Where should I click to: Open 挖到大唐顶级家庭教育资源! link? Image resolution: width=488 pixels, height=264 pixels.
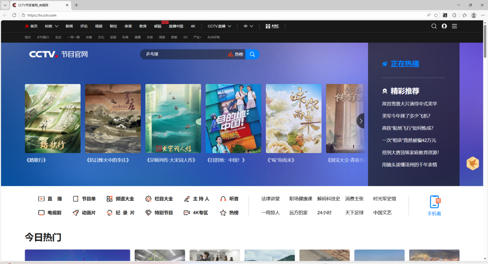pyautogui.click(x=410, y=152)
